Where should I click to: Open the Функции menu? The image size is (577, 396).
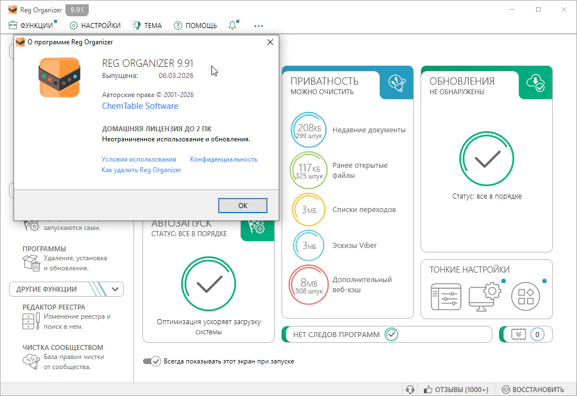[31, 25]
